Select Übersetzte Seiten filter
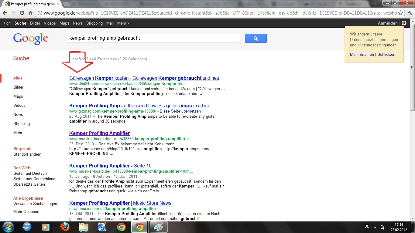This screenshot has height=233, width=415. pyautogui.click(x=29, y=184)
